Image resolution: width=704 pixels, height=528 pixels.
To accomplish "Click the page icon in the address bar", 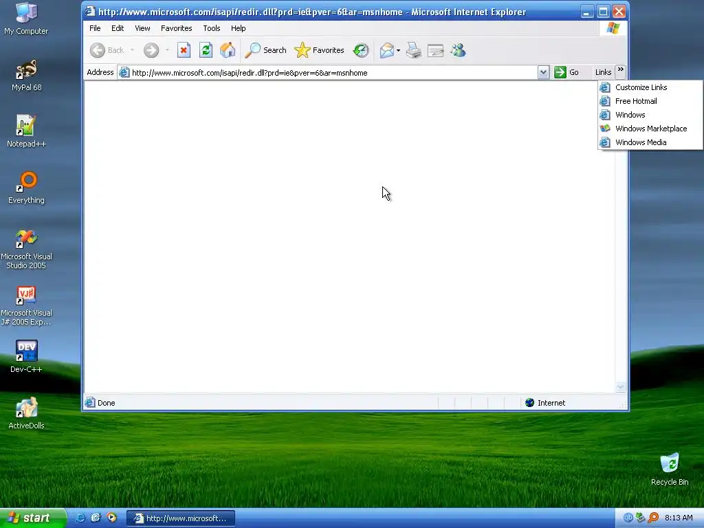I will (x=124, y=72).
